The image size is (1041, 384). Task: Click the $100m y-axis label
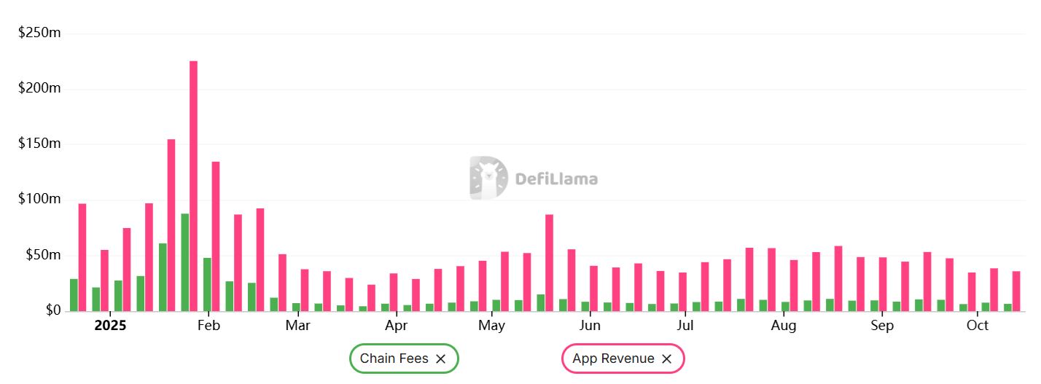39,200
